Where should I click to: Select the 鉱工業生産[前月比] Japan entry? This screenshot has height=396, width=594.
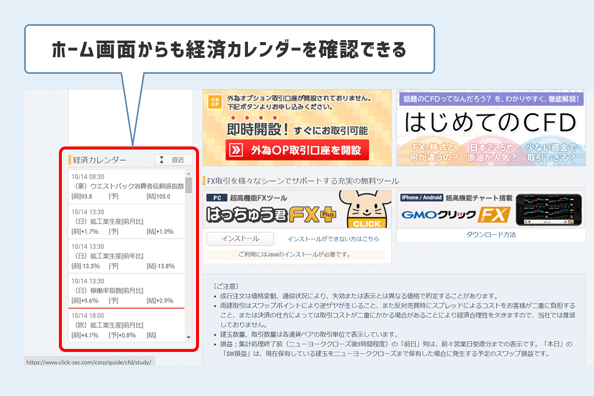[127, 222]
